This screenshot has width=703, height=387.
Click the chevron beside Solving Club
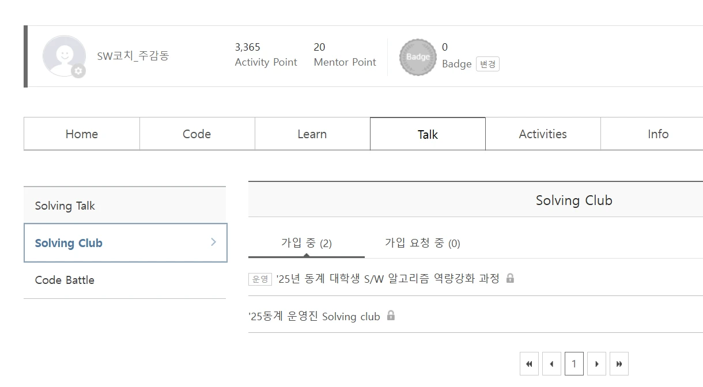click(x=213, y=242)
